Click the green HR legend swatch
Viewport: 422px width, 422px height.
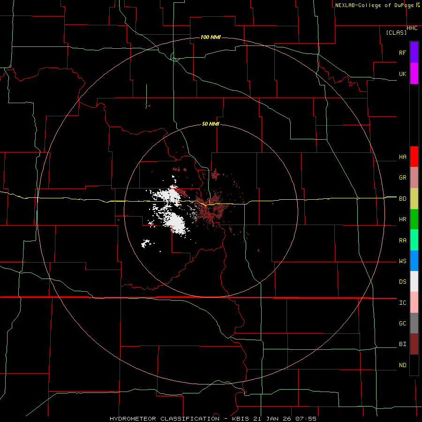click(x=414, y=219)
